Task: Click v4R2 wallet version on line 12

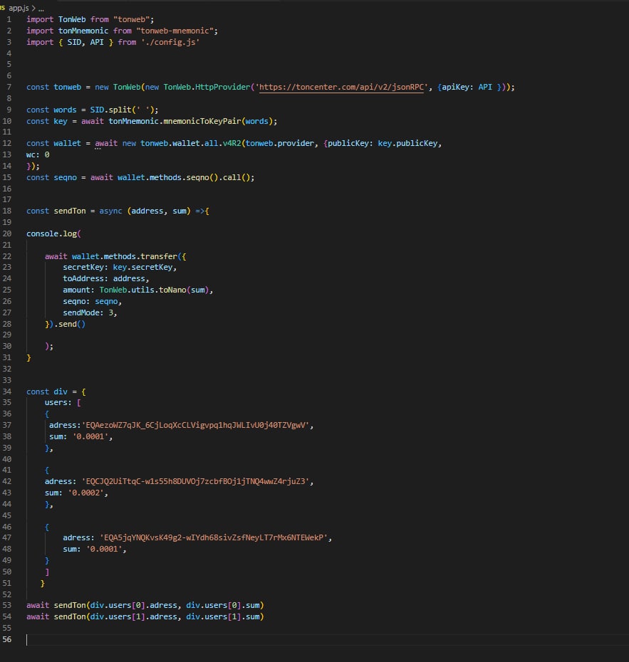Action: 232,144
